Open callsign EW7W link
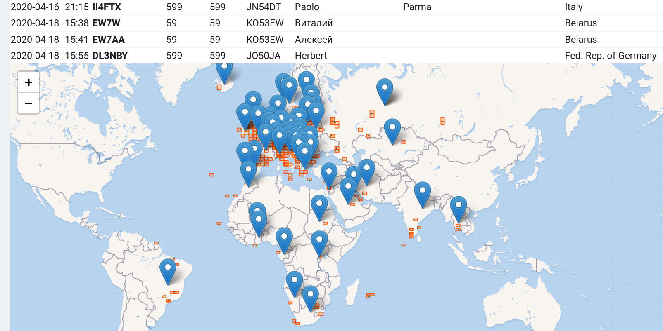The height and width of the screenshot is (331, 663). pyautogui.click(x=106, y=23)
